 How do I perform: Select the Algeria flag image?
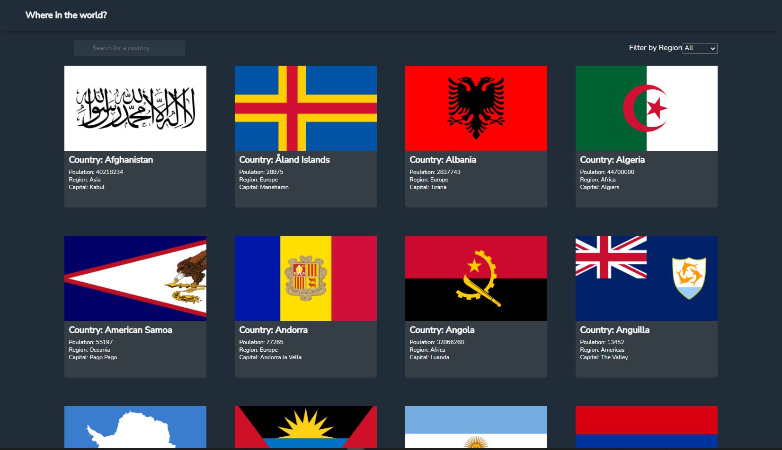pos(647,108)
